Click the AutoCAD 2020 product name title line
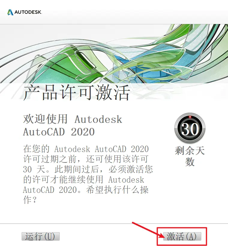The width and height of the screenshot is (228, 246). pos(59,132)
